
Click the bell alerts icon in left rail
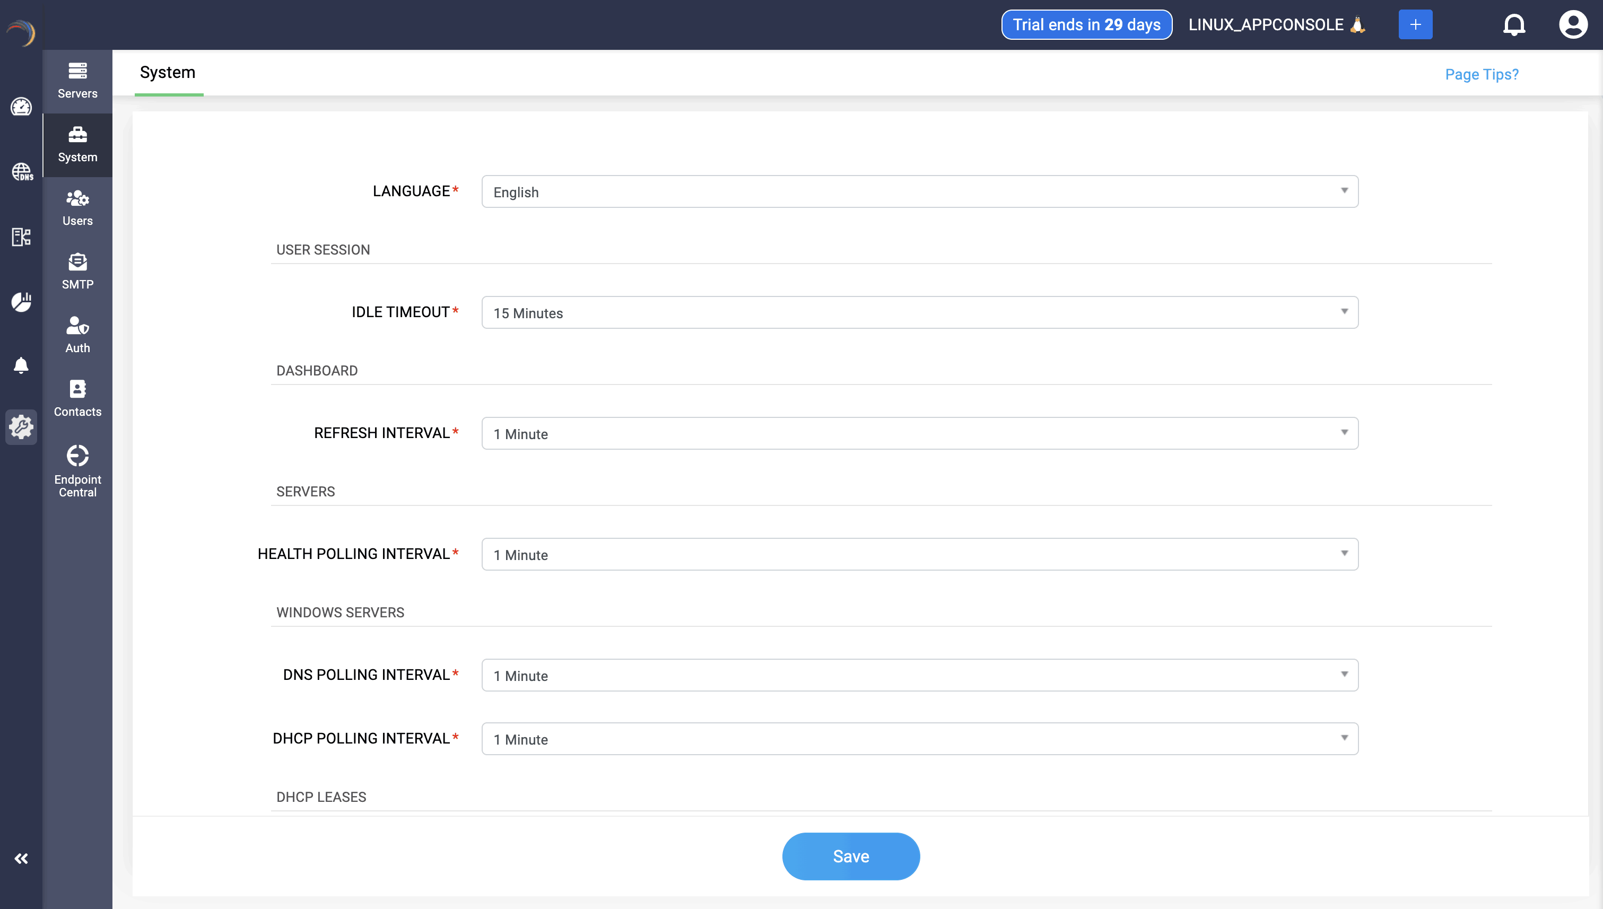tap(21, 365)
